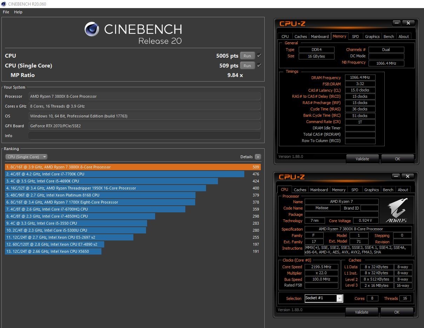424x328 pixels.
Task: Click the Threads count field showing 16
Action: pyautogui.click(x=405, y=298)
